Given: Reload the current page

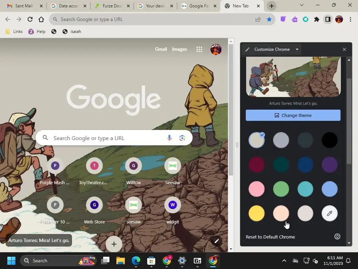Looking at the screenshot, I should pos(30,20).
